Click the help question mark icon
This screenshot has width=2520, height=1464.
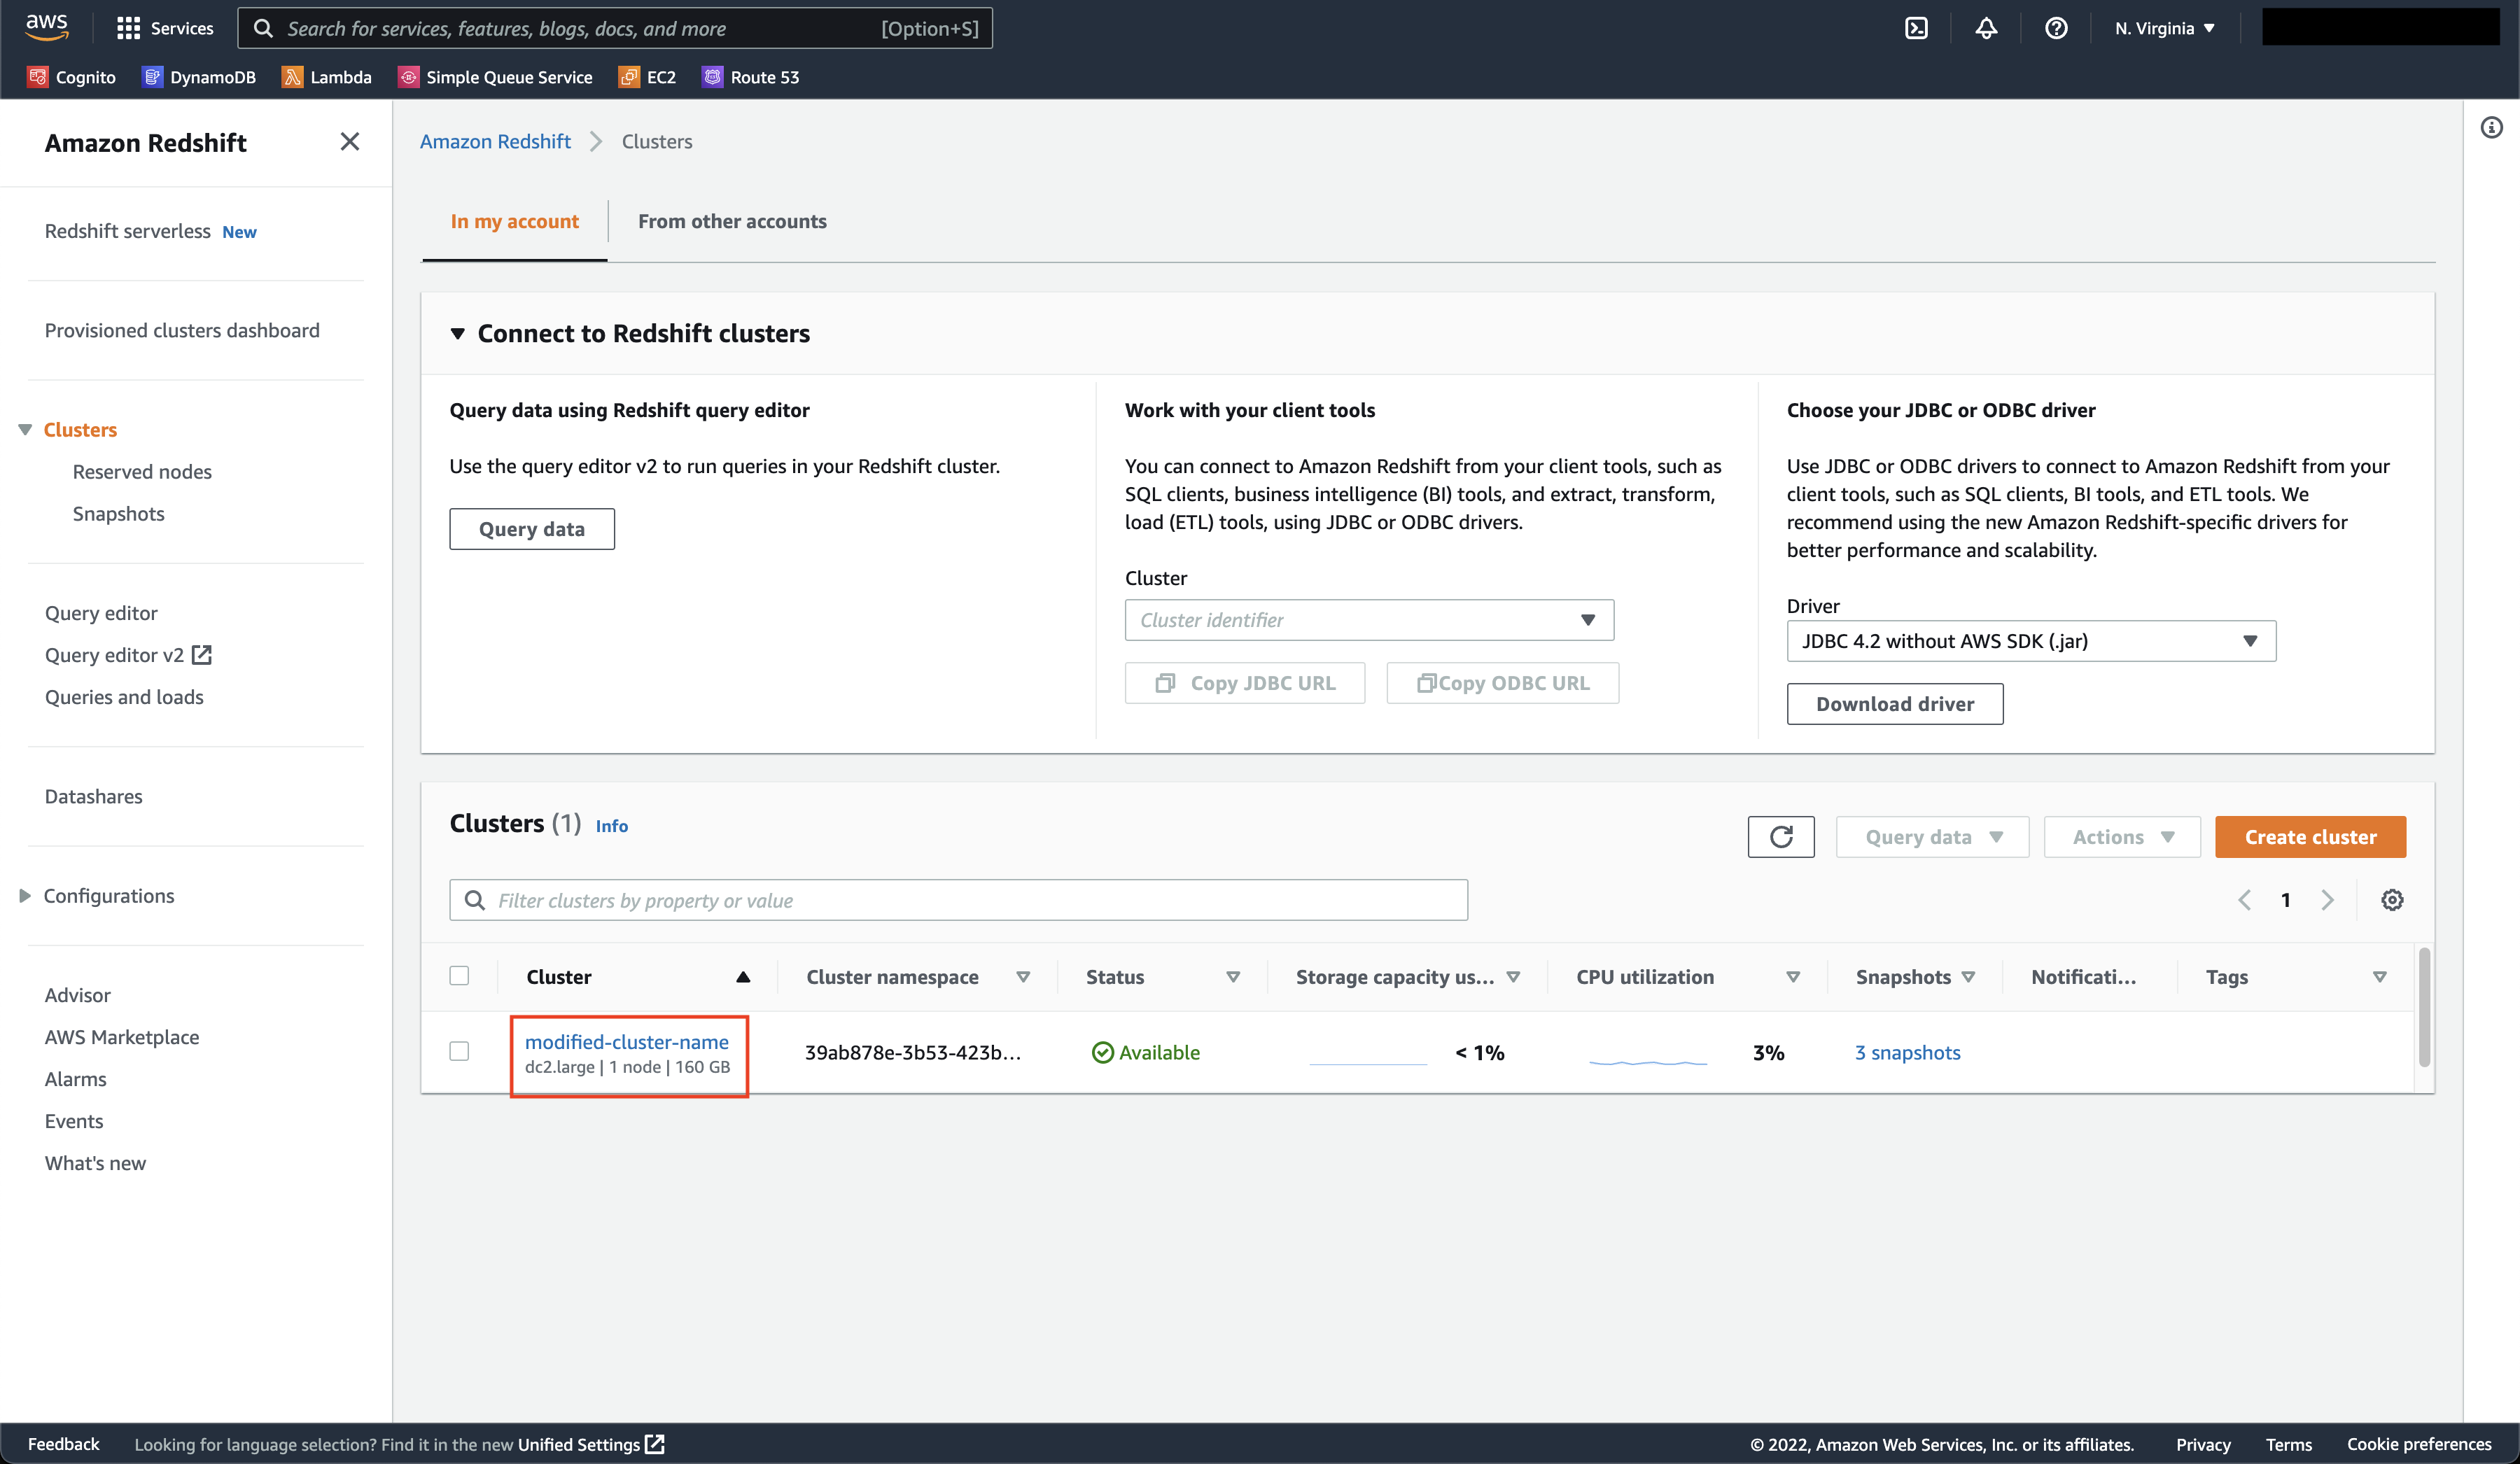click(x=2056, y=28)
